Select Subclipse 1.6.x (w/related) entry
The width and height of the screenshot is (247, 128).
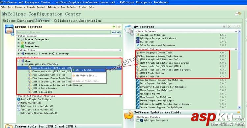point(37,110)
